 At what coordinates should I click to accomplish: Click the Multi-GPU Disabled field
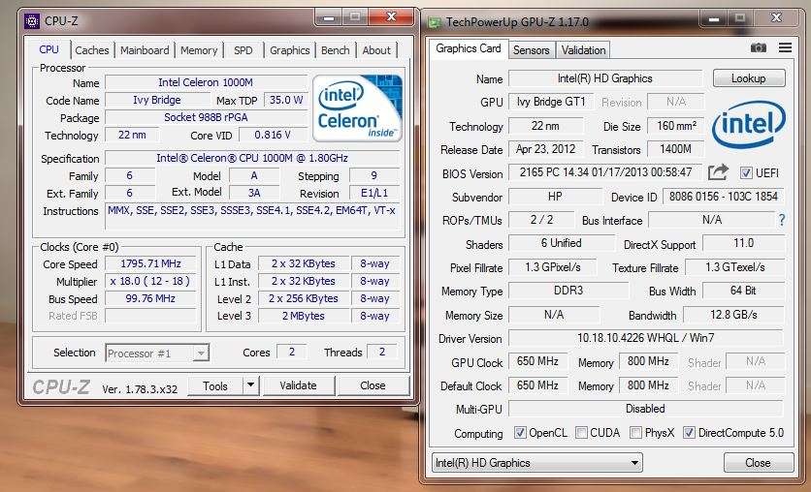pos(645,409)
